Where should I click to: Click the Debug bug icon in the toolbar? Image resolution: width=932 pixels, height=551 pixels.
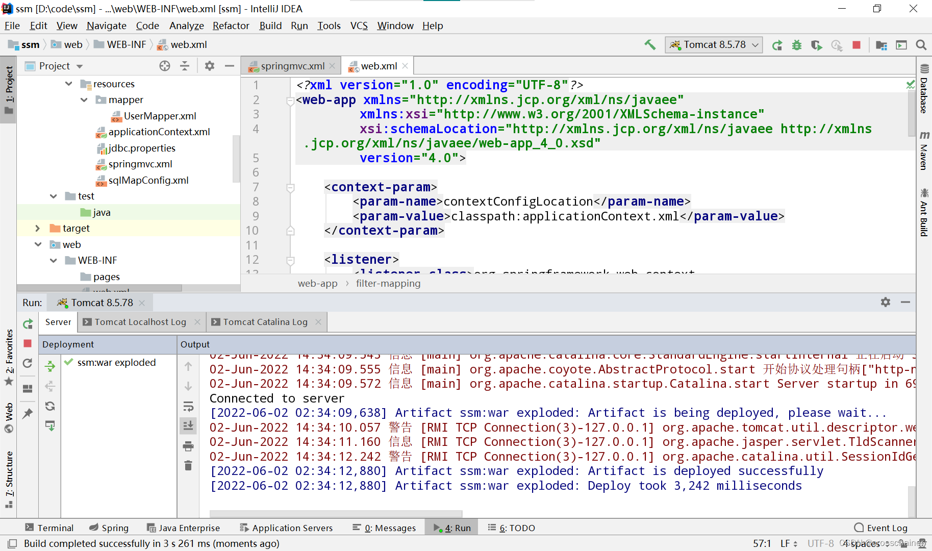(x=797, y=45)
